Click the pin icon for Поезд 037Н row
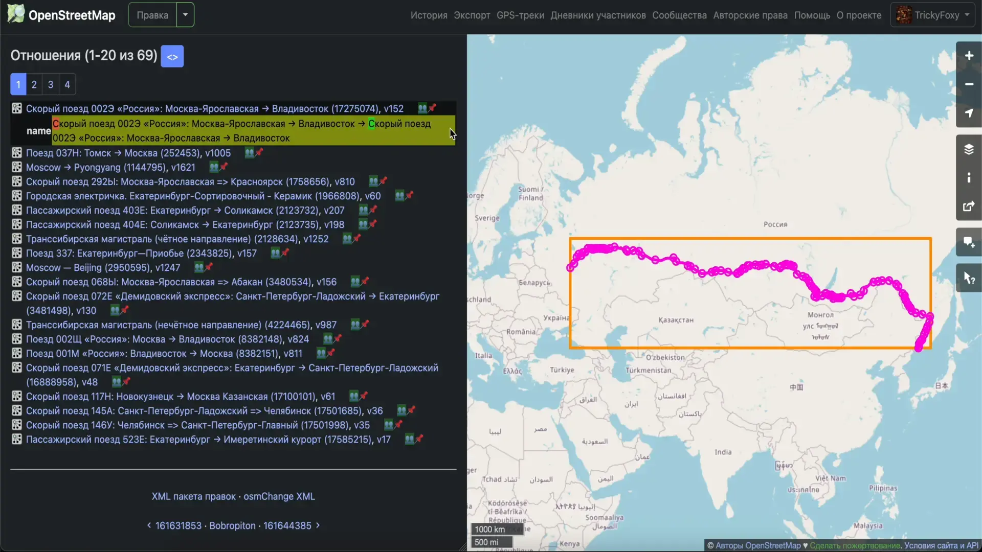Viewport: 982px width, 552px height. tap(259, 152)
